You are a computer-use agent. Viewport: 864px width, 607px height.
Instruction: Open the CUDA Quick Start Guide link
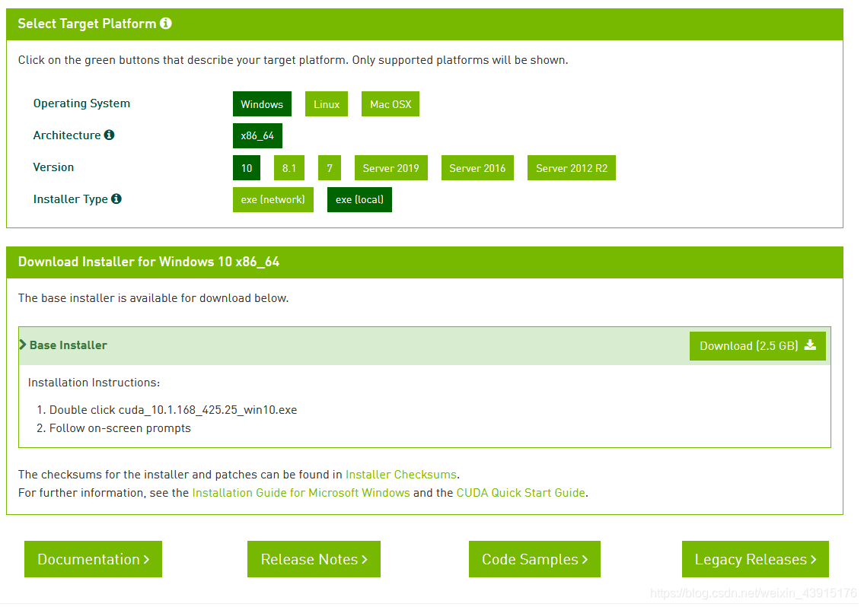coord(521,493)
